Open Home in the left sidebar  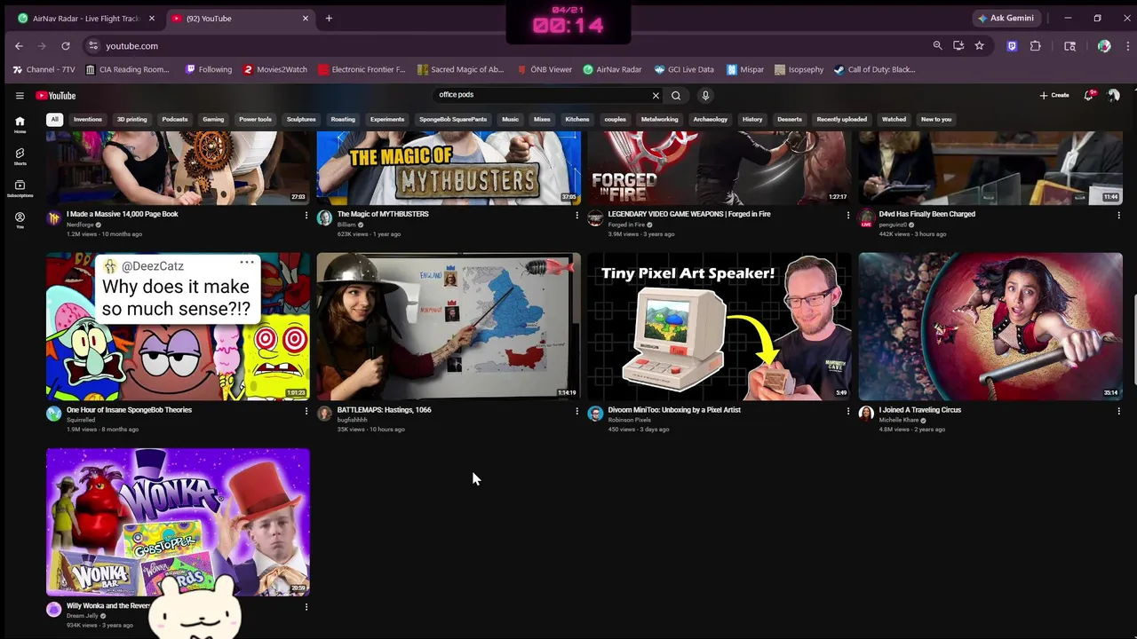tap(20, 124)
